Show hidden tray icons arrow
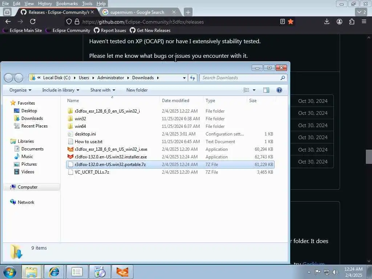 click(x=309, y=272)
